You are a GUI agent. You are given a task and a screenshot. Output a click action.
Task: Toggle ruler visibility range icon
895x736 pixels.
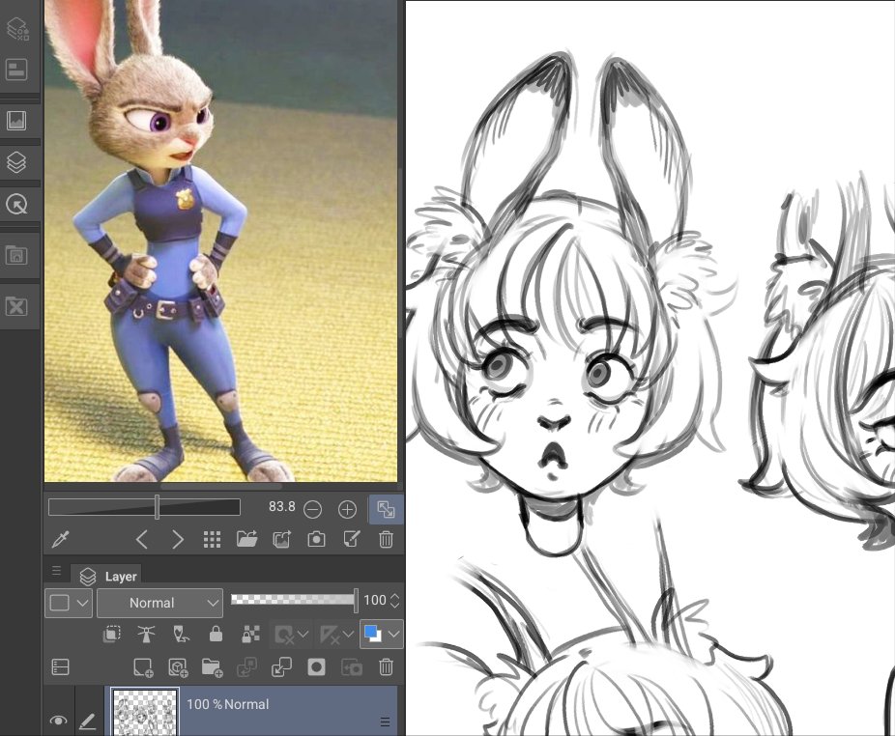click(330, 634)
